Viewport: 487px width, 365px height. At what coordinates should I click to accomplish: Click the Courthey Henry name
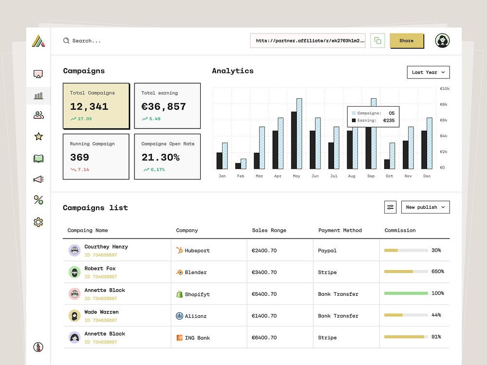pyautogui.click(x=106, y=247)
